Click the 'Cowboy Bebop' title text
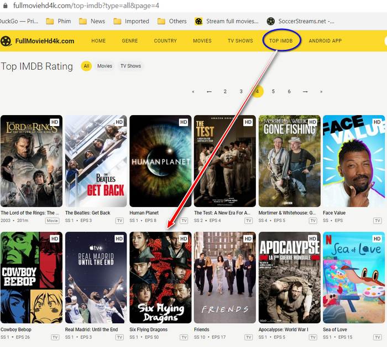Image resolution: width=387 pixels, height=347 pixels. [x=16, y=329]
